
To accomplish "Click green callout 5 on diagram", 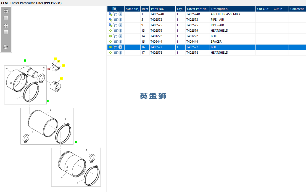I will [76, 142].
